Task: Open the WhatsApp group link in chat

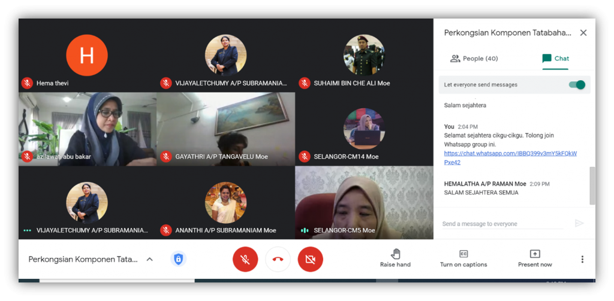Action: 510,154
